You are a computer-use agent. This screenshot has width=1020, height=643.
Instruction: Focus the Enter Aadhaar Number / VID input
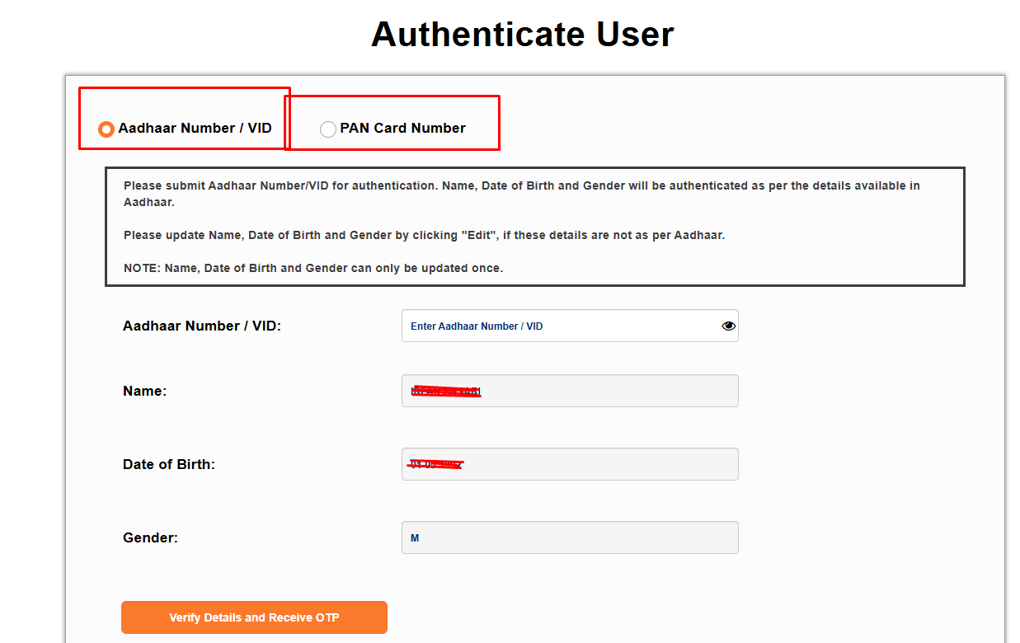click(561, 326)
